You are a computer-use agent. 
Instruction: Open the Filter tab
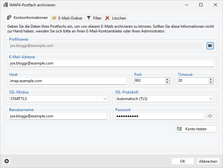[94, 18]
